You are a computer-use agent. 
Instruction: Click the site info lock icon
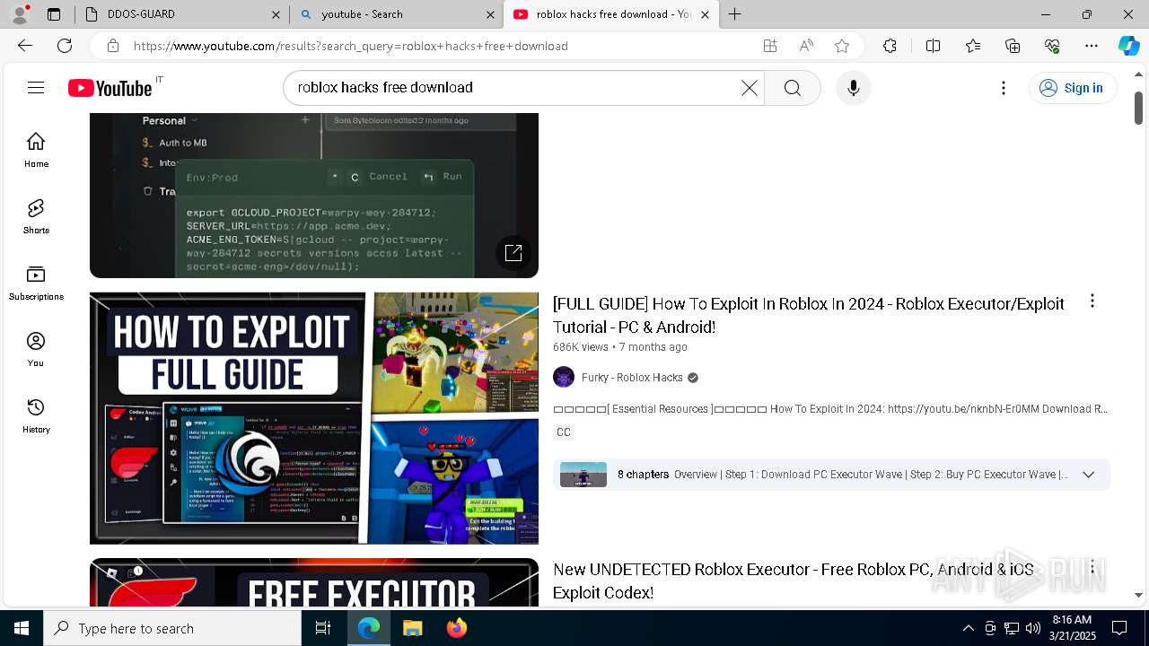112,46
